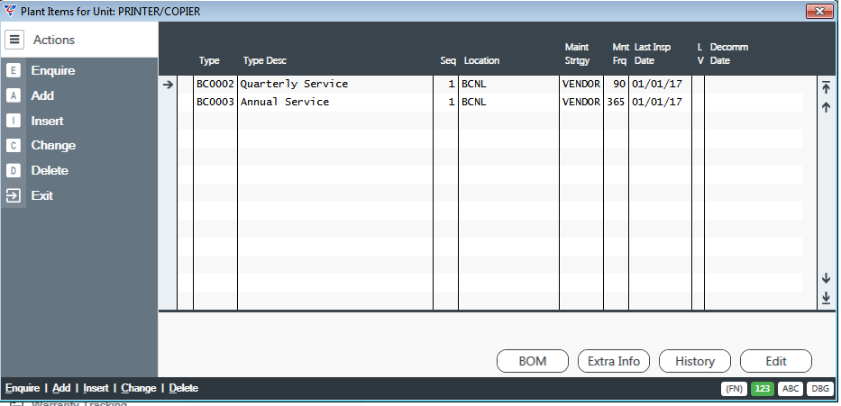Click the 365 maintenance frequency value

[x=616, y=102]
